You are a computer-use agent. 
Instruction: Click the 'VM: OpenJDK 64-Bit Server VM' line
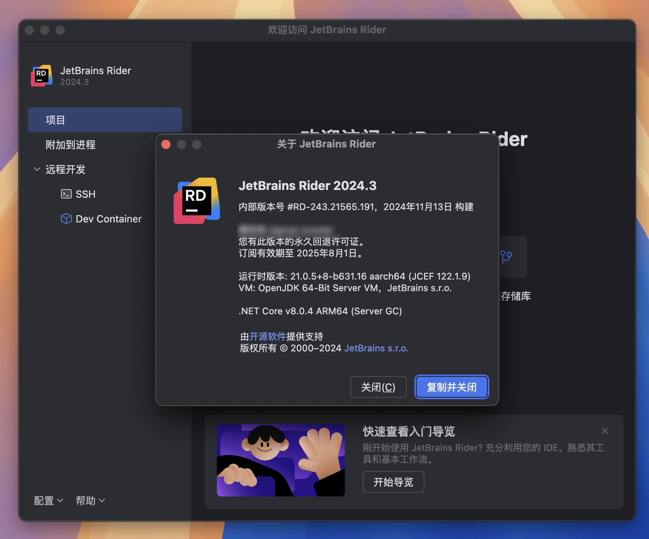point(345,288)
